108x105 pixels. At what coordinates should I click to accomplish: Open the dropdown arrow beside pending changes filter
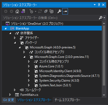[x=36, y=11]
